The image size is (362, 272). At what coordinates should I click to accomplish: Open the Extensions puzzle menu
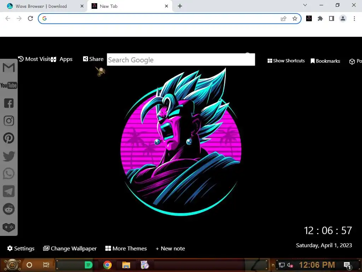(320, 18)
